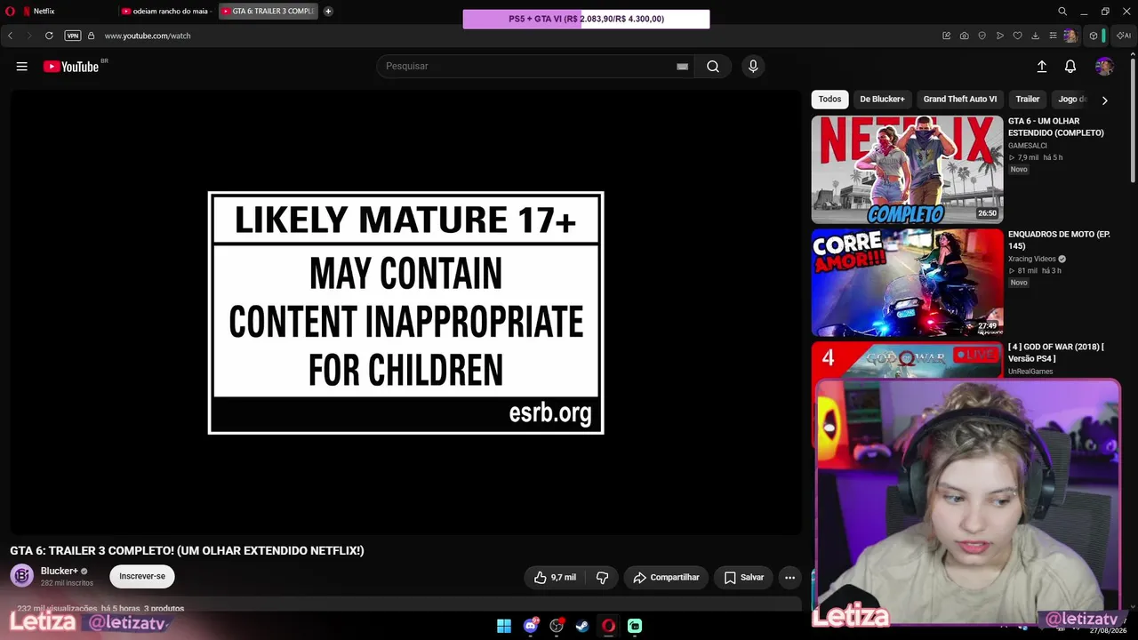The height and width of the screenshot is (640, 1138).
Task: Click the browser address bar URL
Action: [148, 36]
